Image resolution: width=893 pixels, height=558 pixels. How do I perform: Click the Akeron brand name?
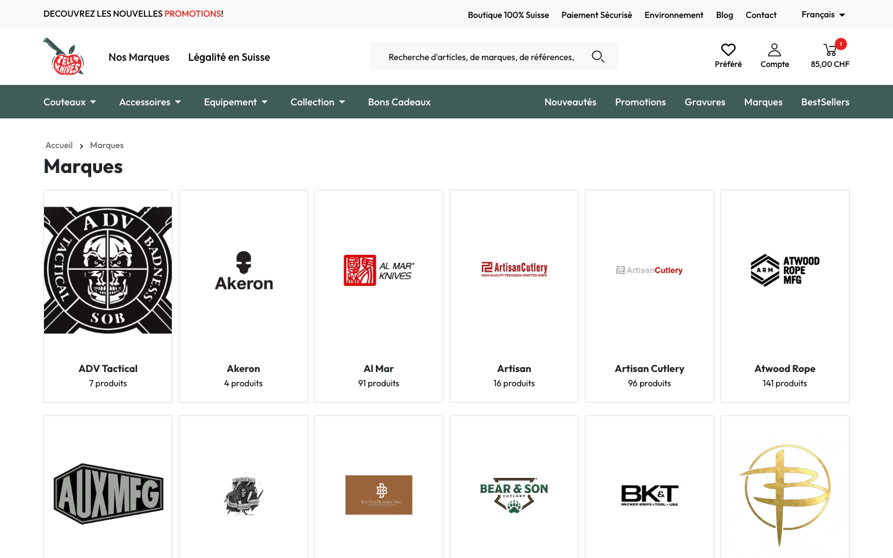coord(244,368)
